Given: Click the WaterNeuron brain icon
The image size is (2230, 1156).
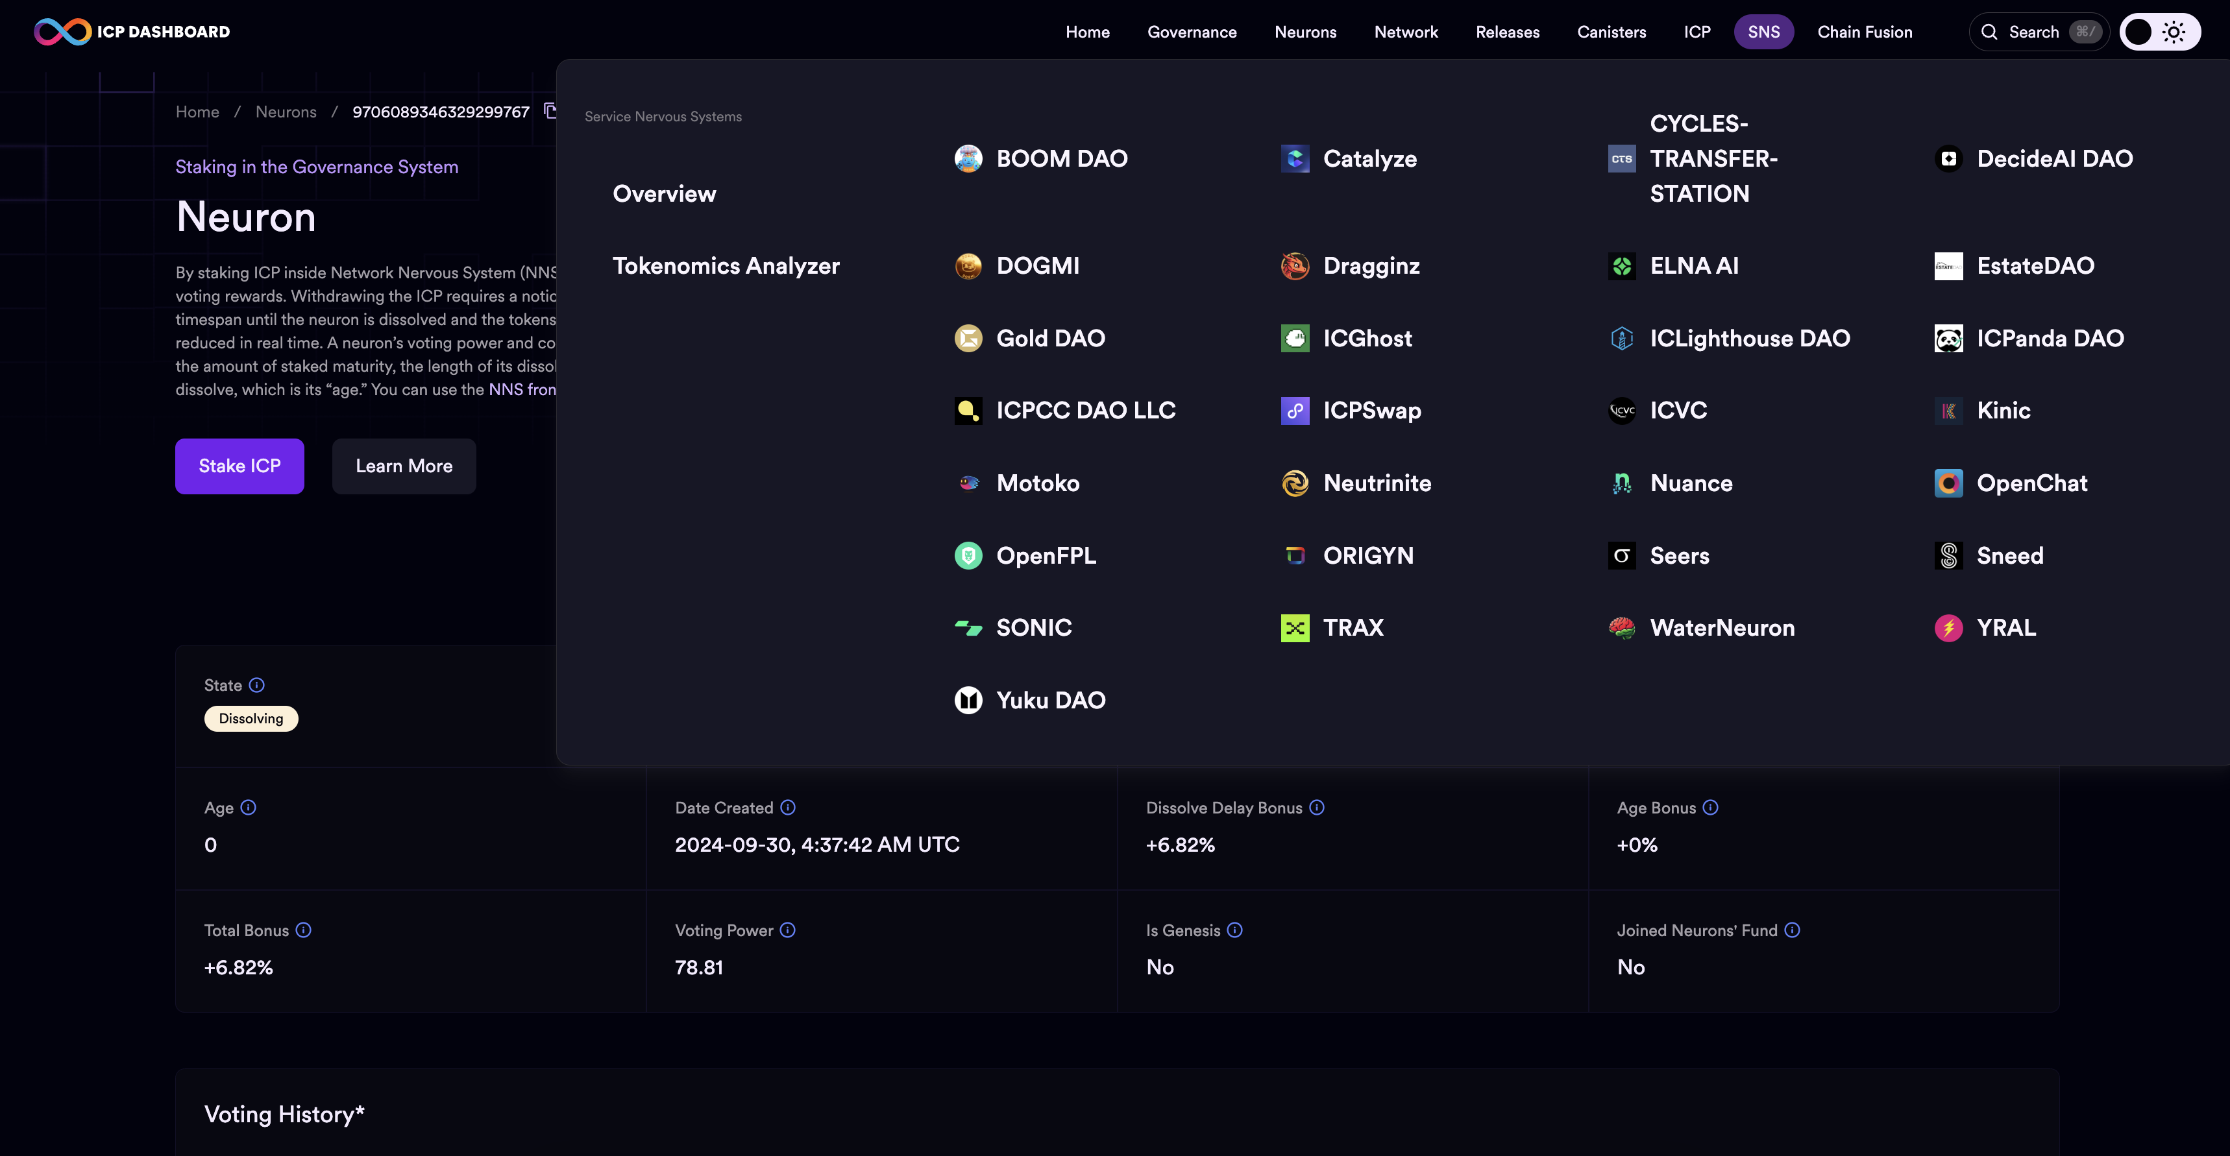Looking at the screenshot, I should [x=1621, y=627].
